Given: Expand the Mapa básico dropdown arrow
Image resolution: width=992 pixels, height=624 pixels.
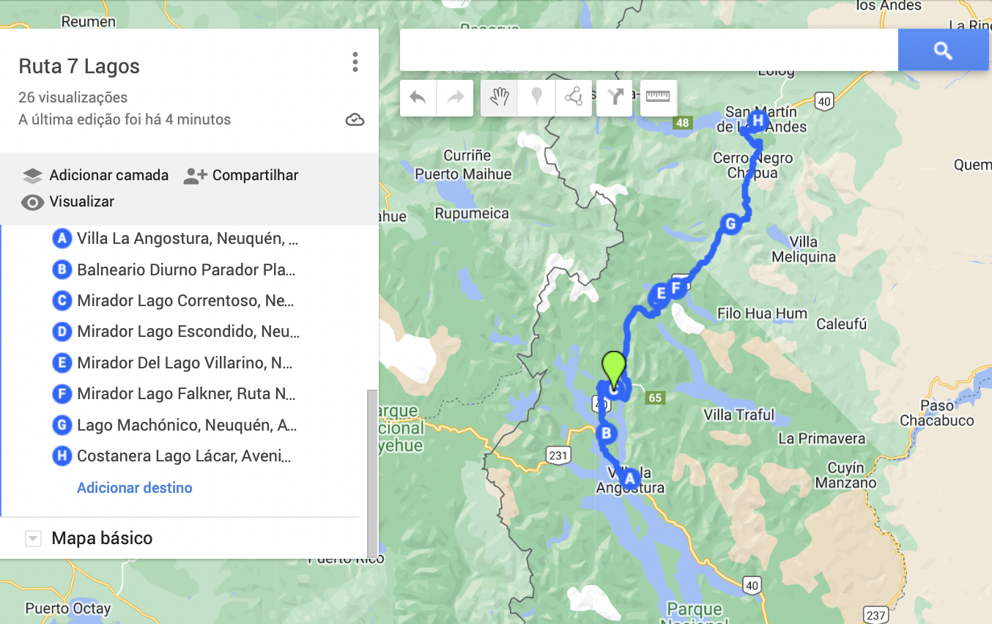Looking at the screenshot, I should [x=33, y=539].
